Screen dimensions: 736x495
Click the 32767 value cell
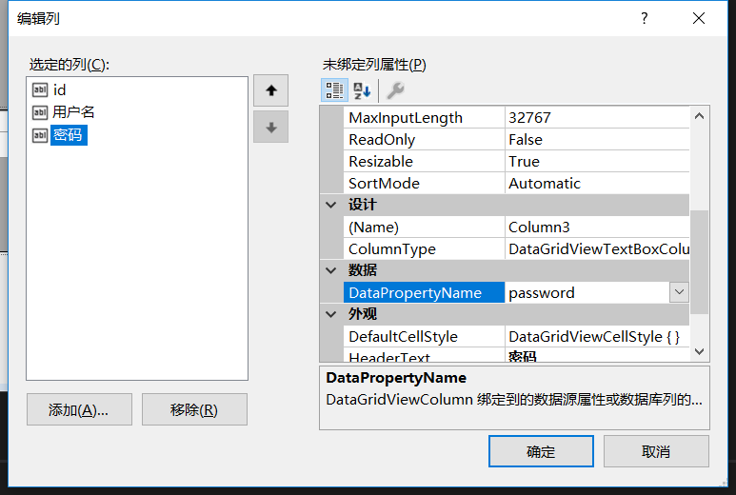[597, 118]
